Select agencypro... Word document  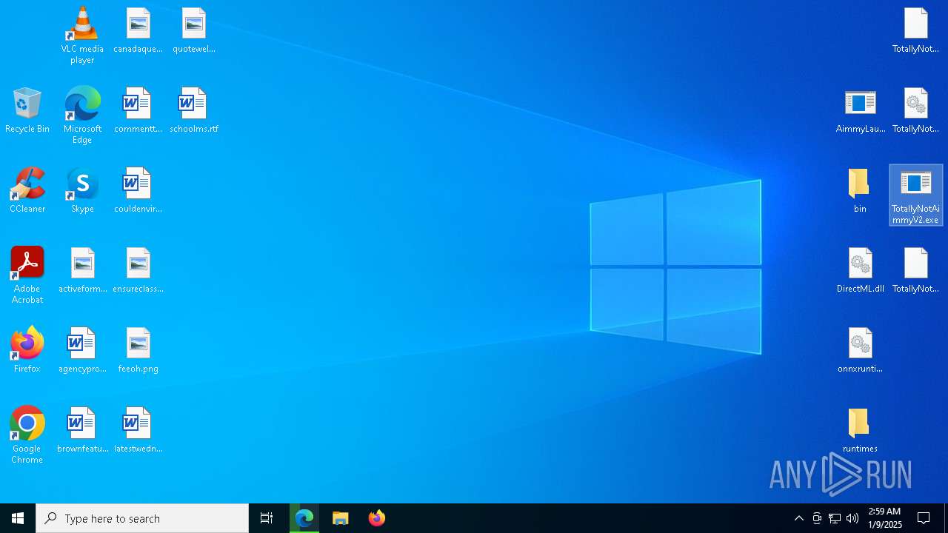pyautogui.click(x=82, y=350)
